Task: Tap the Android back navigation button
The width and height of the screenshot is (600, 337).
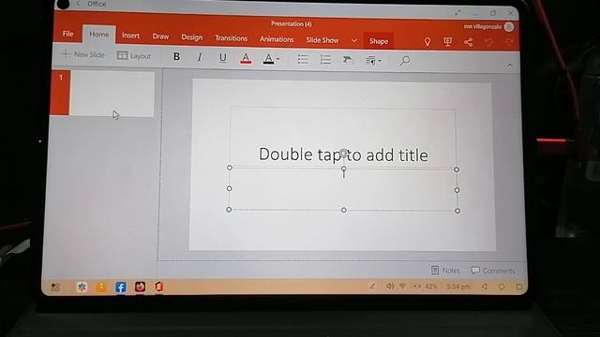Action: [484, 286]
